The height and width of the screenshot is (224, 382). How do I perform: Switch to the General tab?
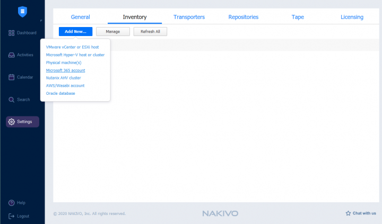coord(81,17)
